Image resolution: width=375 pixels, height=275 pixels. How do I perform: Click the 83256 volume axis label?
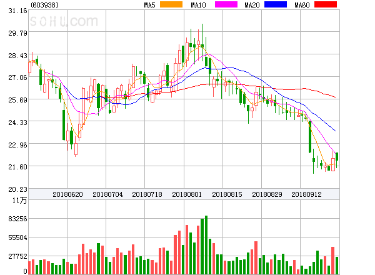(x=17, y=219)
